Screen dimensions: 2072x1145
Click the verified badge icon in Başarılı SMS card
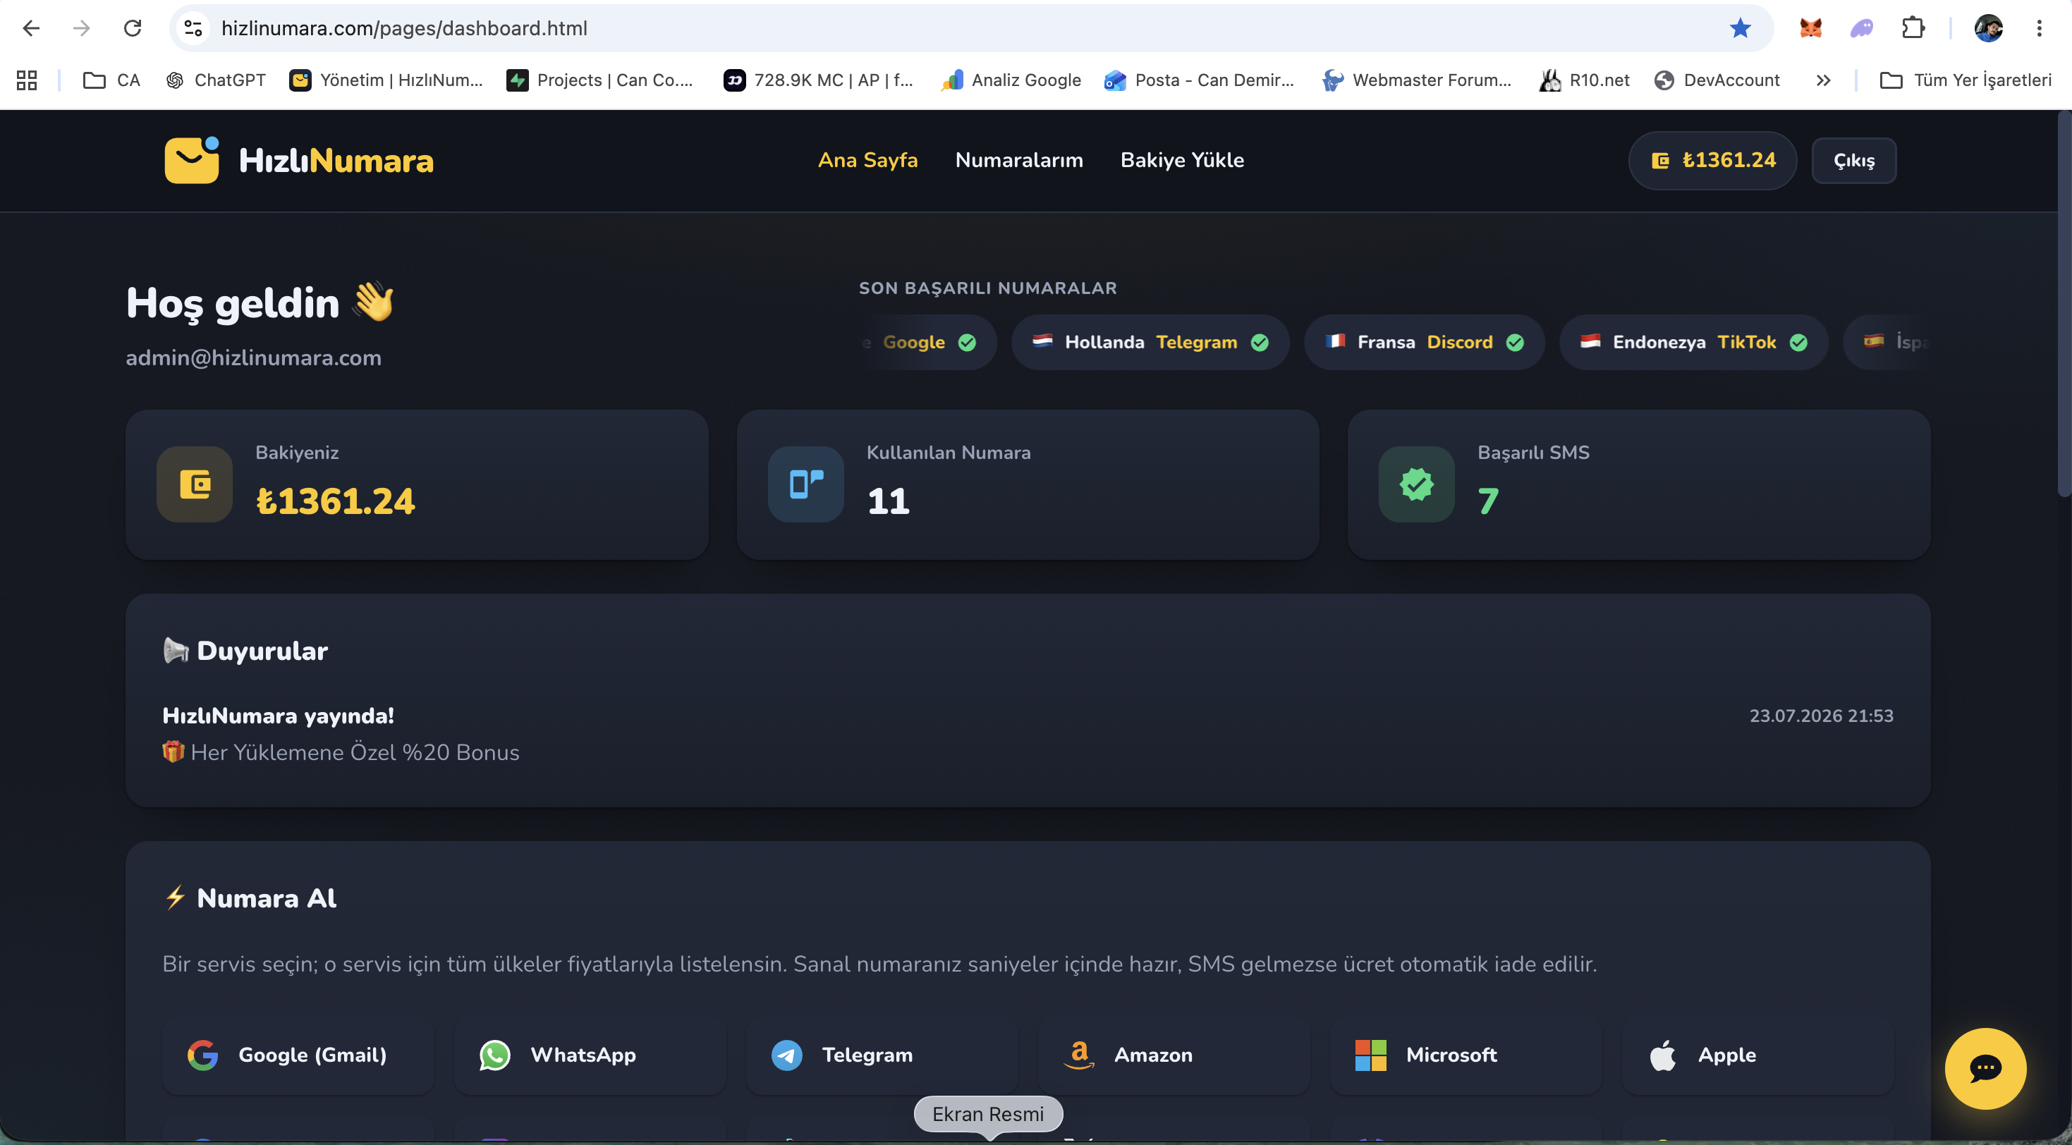pyautogui.click(x=1416, y=484)
